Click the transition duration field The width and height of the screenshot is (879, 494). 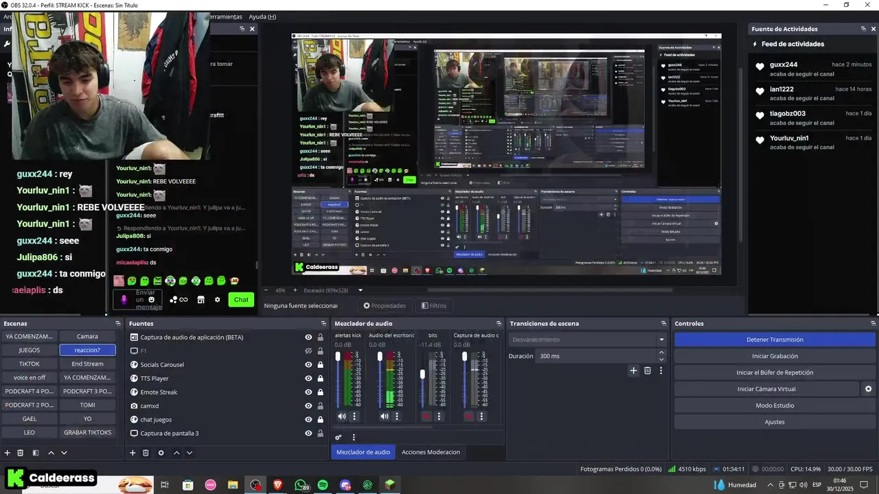(x=596, y=356)
